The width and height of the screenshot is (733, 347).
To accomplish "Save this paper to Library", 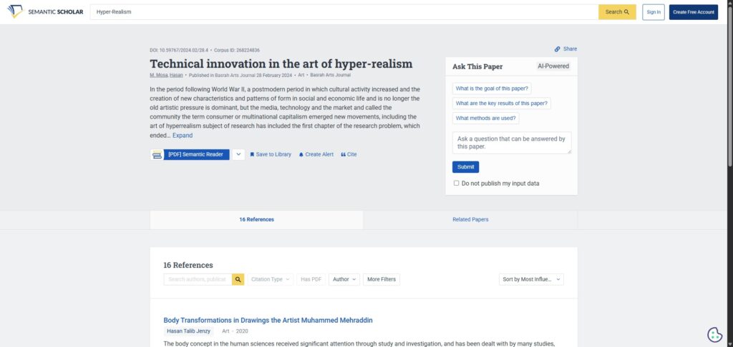I will (270, 154).
